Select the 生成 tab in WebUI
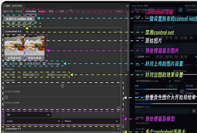Viewport: 197px width, 133px height. [138, 65]
